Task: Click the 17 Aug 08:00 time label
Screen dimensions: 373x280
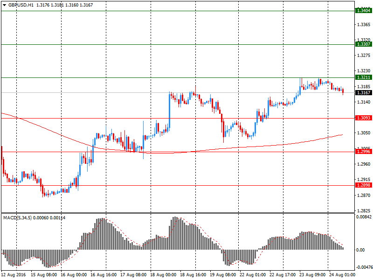Action: (x=133, y=275)
